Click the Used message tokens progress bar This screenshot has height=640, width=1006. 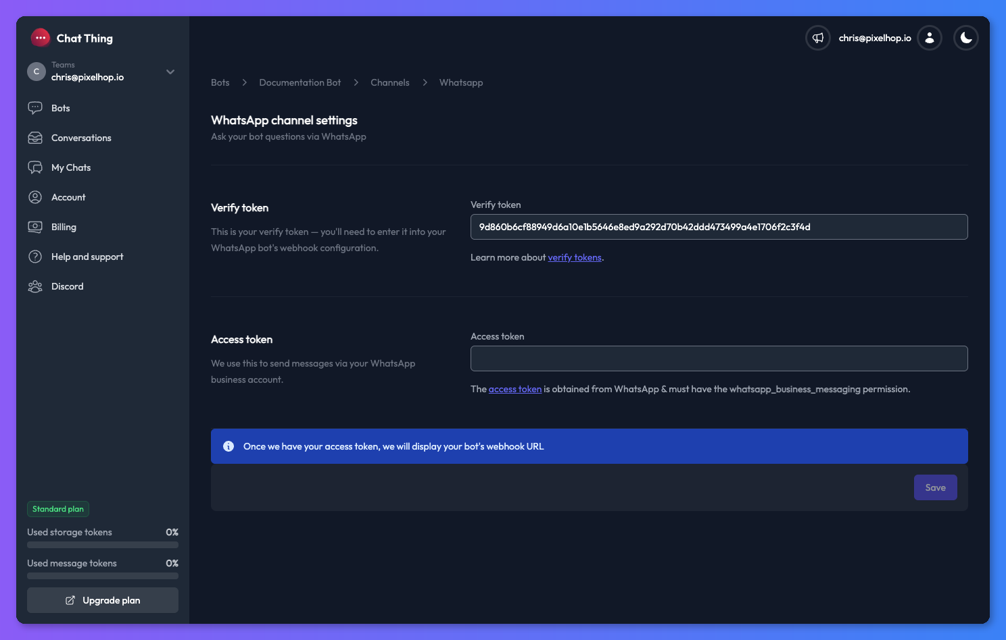(103, 576)
